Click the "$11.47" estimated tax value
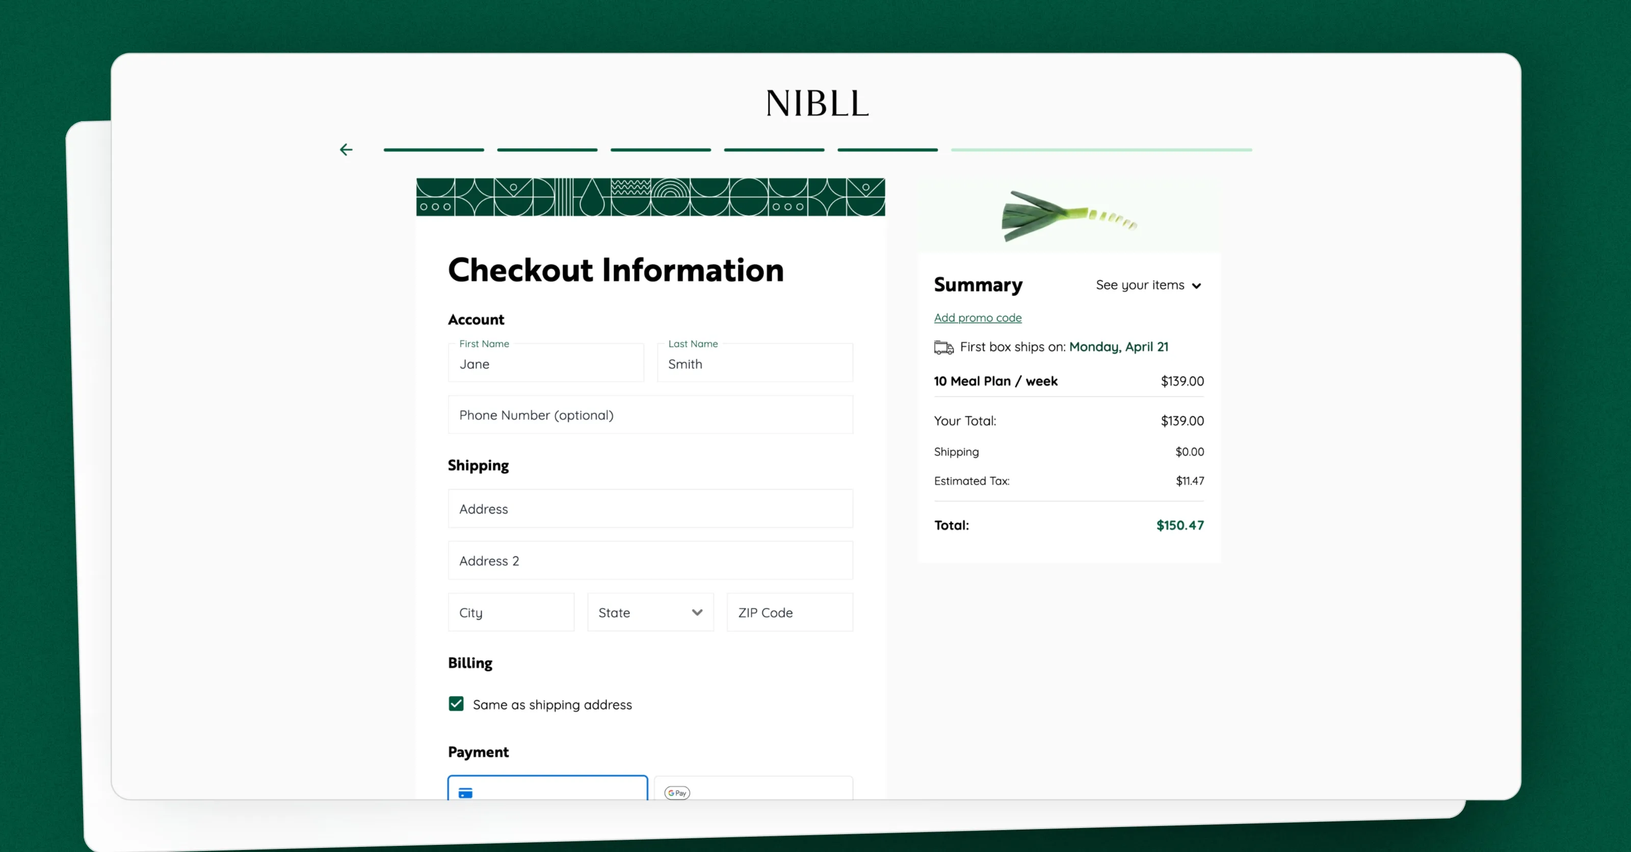 pyautogui.click(x=1190, y=481)
